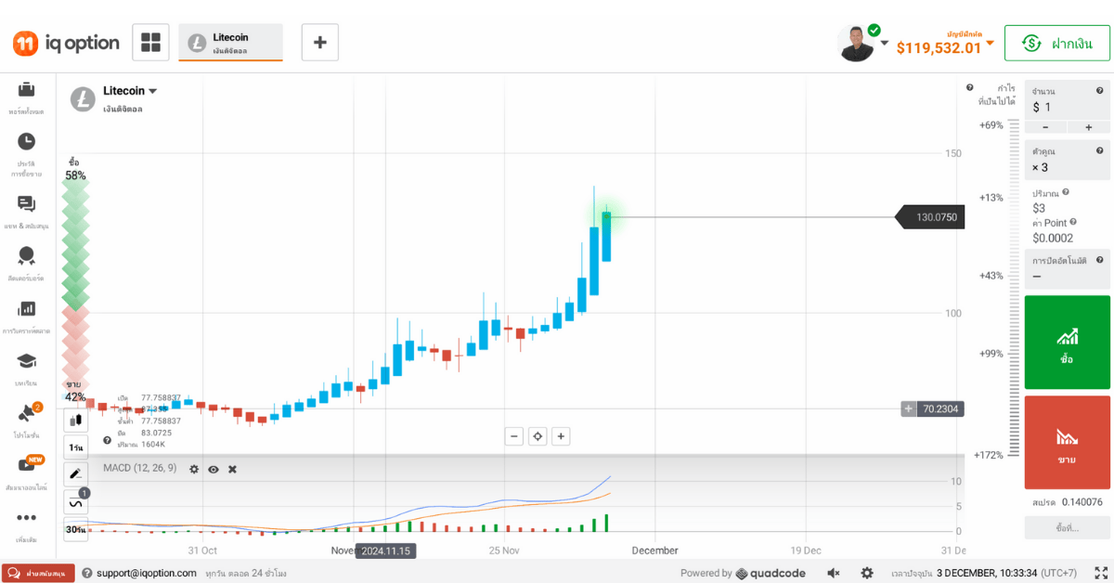1114x583 pixels.
Task: Click the profit scale ruler slider
Action: coord(1014,288)
